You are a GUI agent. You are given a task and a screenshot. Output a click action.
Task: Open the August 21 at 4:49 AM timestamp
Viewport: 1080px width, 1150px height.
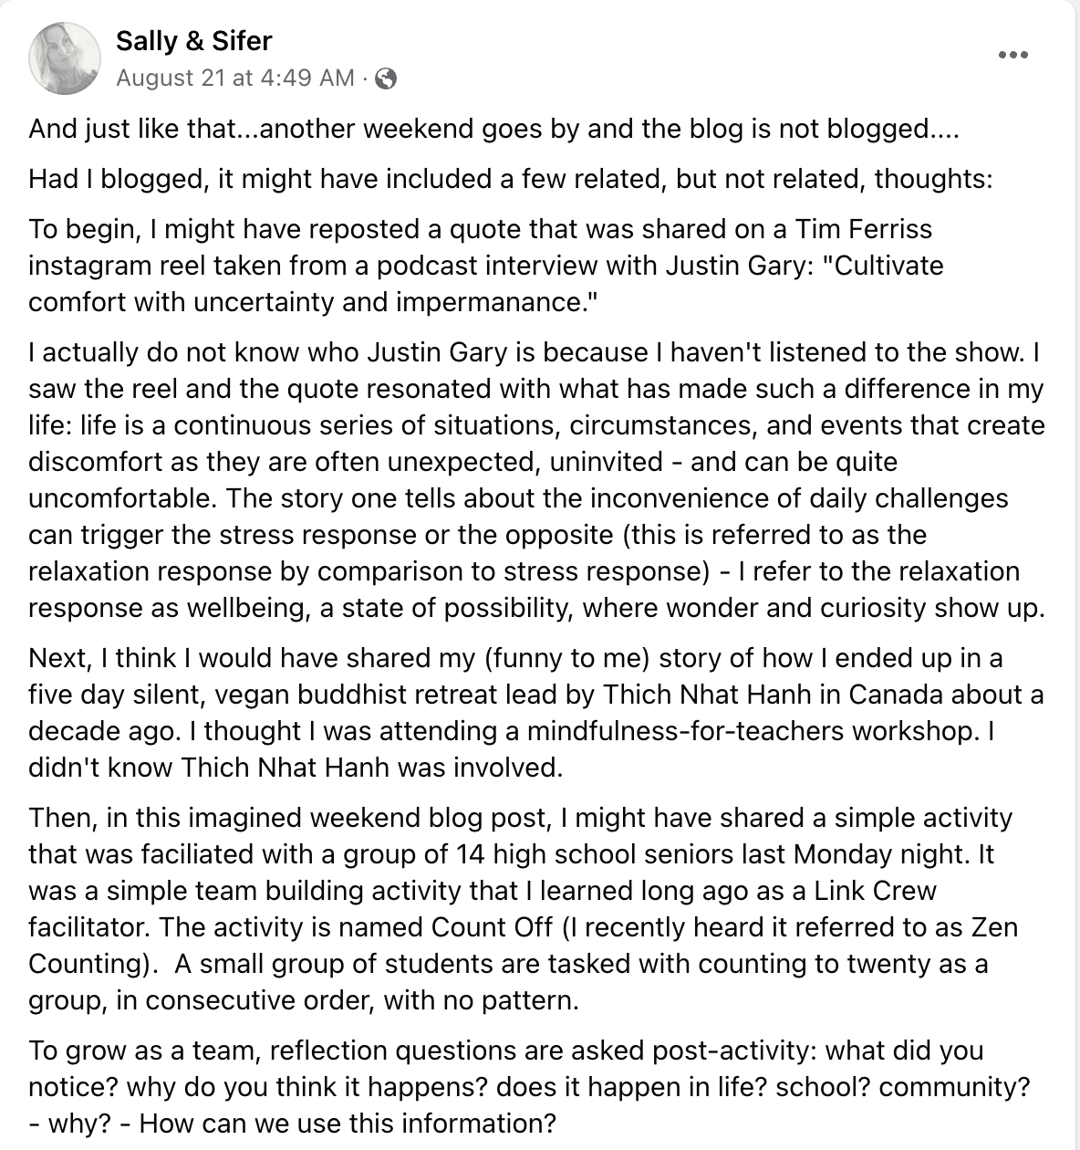pos(235,78)
